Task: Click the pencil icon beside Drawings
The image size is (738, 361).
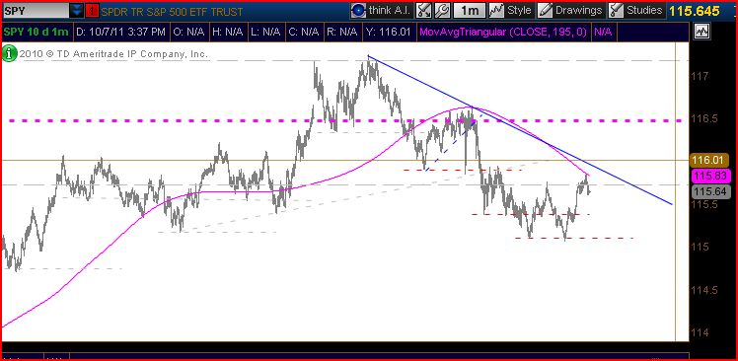Action: [545, 10]
